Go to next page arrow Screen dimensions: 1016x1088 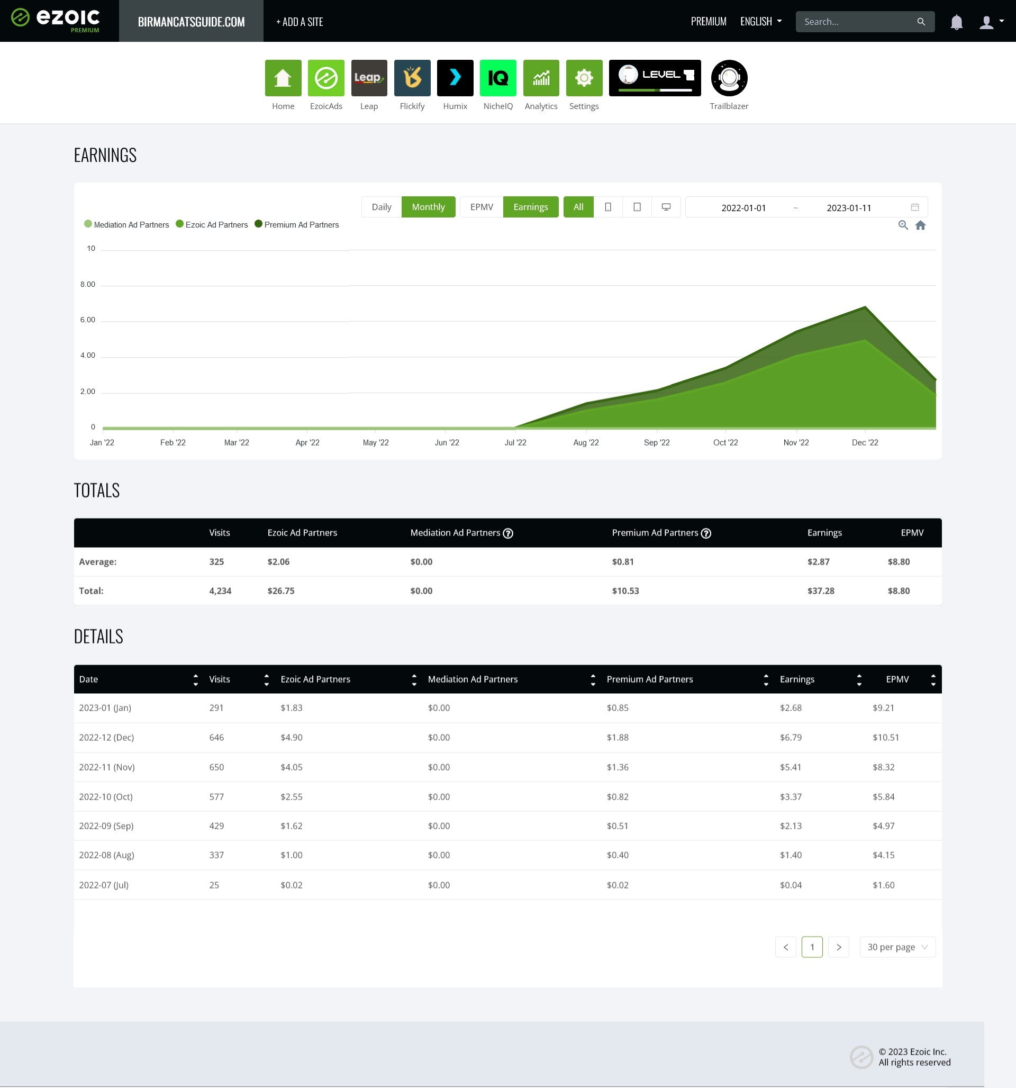click(839, 947)
